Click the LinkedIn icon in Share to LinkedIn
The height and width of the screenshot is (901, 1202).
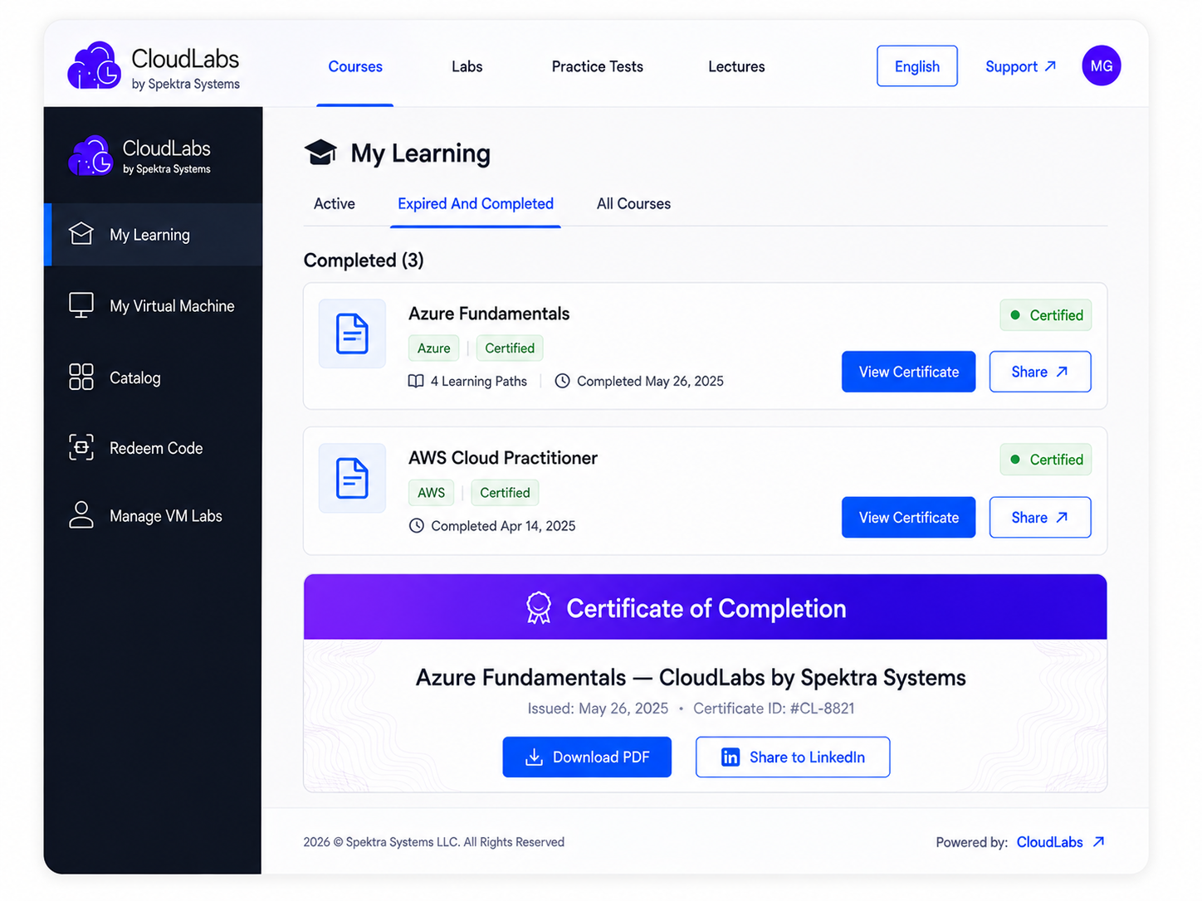coord(730,757)
